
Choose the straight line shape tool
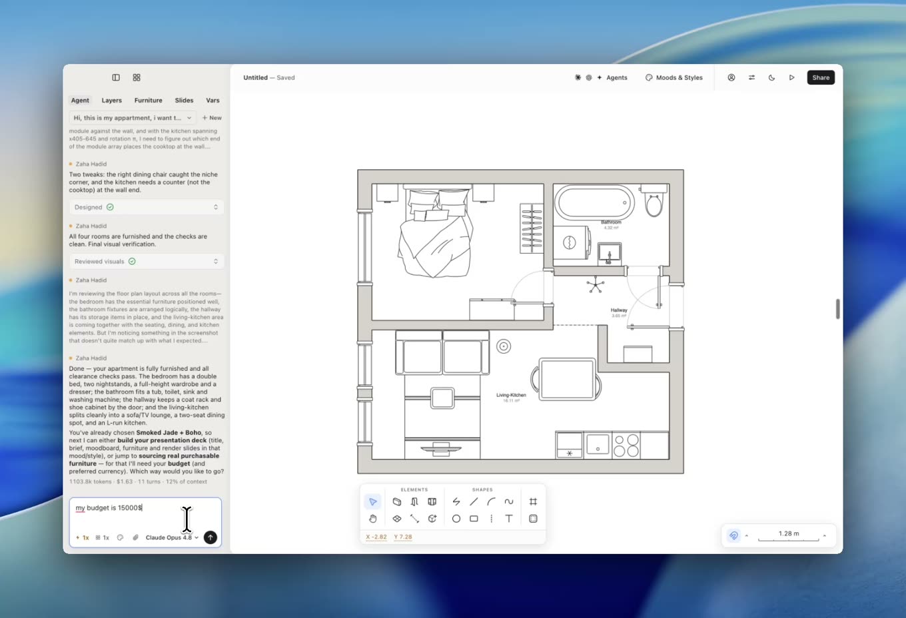474,501
